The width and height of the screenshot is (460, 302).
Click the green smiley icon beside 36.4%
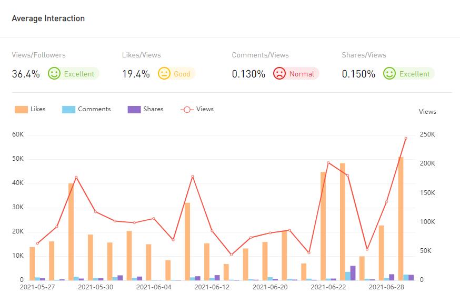click(54, 74)
